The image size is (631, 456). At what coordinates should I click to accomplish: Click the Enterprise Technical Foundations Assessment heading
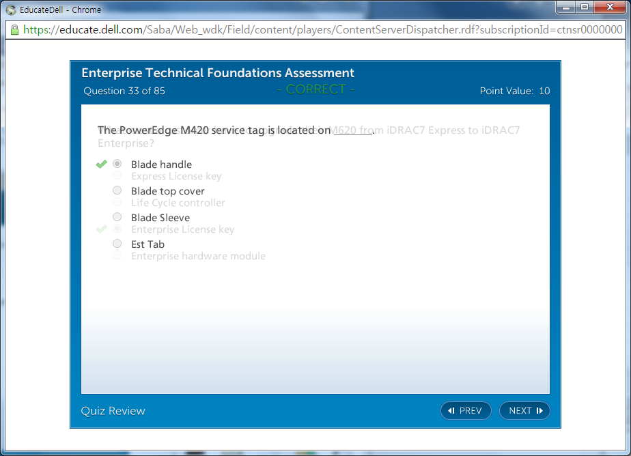tap(218, 73)
